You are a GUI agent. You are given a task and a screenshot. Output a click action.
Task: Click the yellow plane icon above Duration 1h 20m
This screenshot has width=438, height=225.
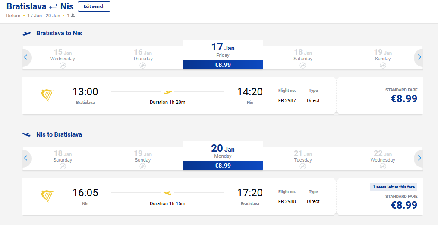tap(167, 92)
